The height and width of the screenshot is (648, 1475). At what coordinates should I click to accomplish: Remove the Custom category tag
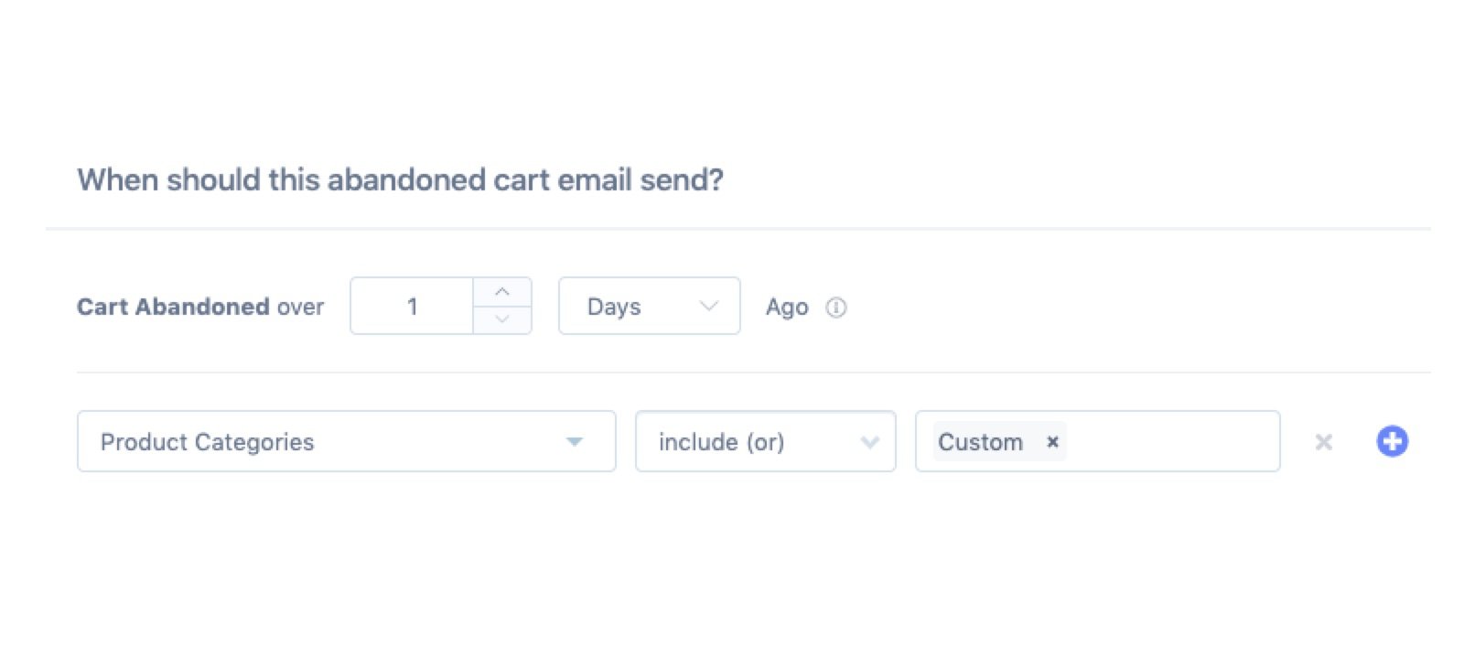[1052, 442]
